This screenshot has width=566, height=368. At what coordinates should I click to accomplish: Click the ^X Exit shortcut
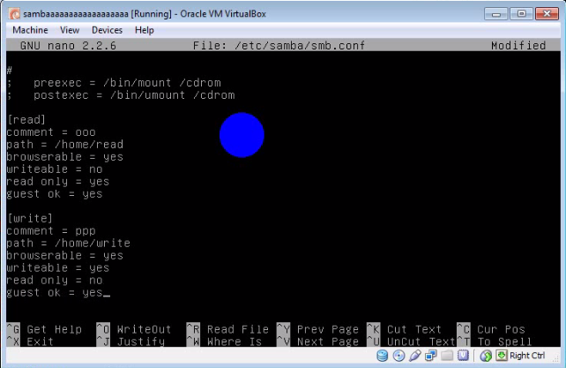[30, 342]
